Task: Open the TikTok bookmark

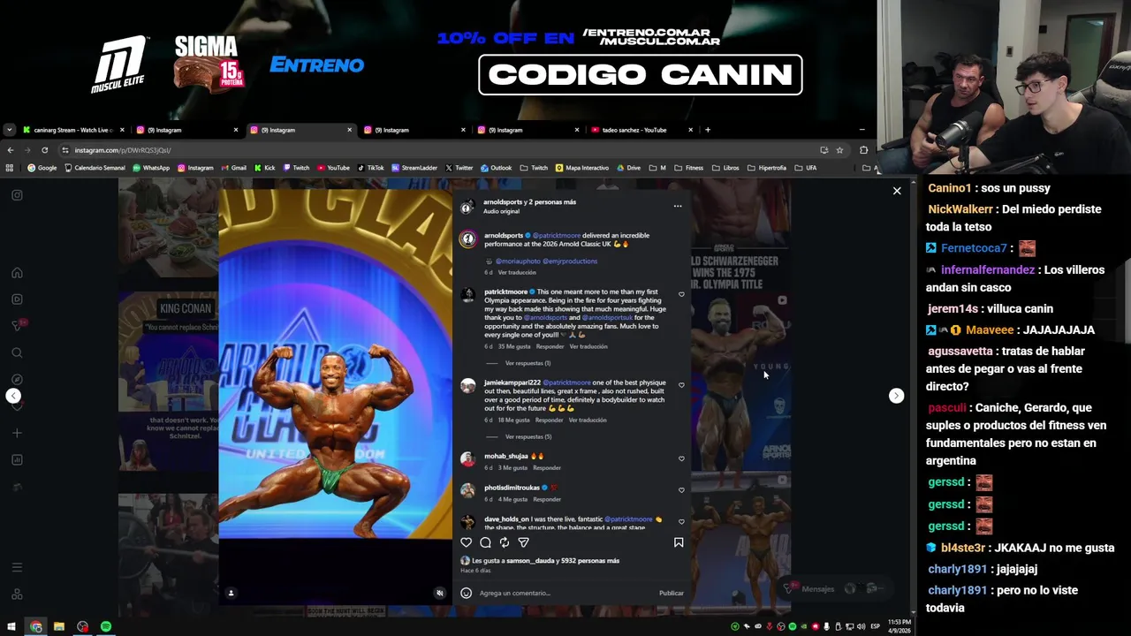Action: 370,168
